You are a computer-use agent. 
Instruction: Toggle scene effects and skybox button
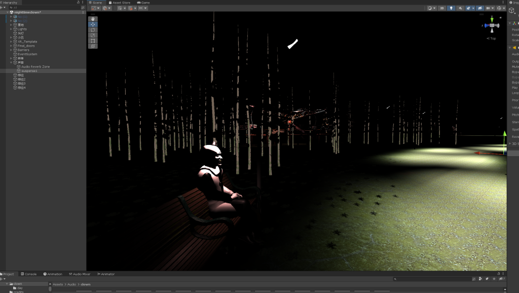coord(468,8)
